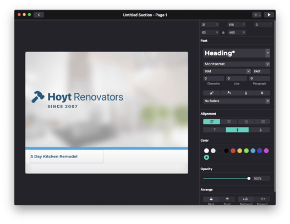Open the Bold font weight dropdown

pyautogui.click(x=227, y=71)
